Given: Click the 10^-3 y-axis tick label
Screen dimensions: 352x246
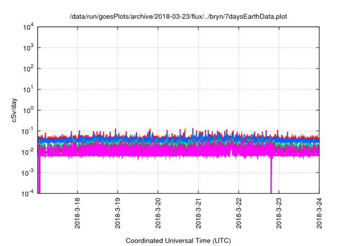Looking at the screenshot, I should coord(28,173).
